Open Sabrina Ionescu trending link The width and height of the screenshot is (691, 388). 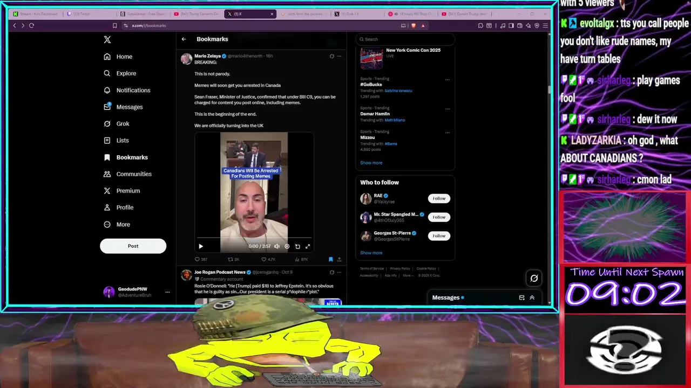point(398,91)
